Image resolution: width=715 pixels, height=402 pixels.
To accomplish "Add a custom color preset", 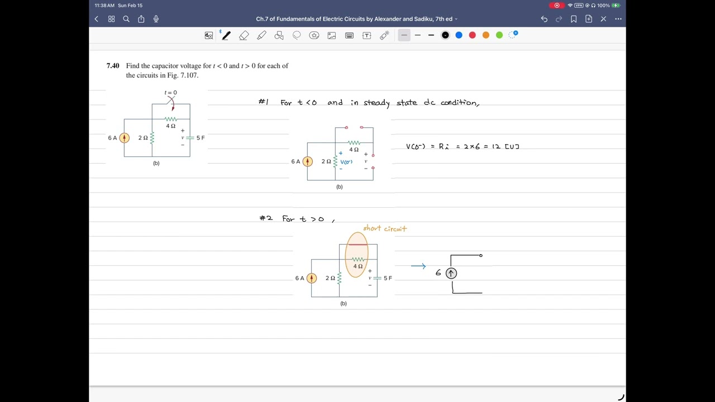I will (x=513, y=35).
